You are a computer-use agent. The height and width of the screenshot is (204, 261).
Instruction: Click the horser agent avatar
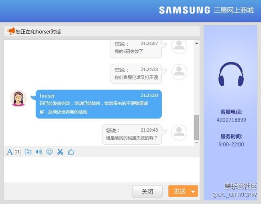click(18, 98)
